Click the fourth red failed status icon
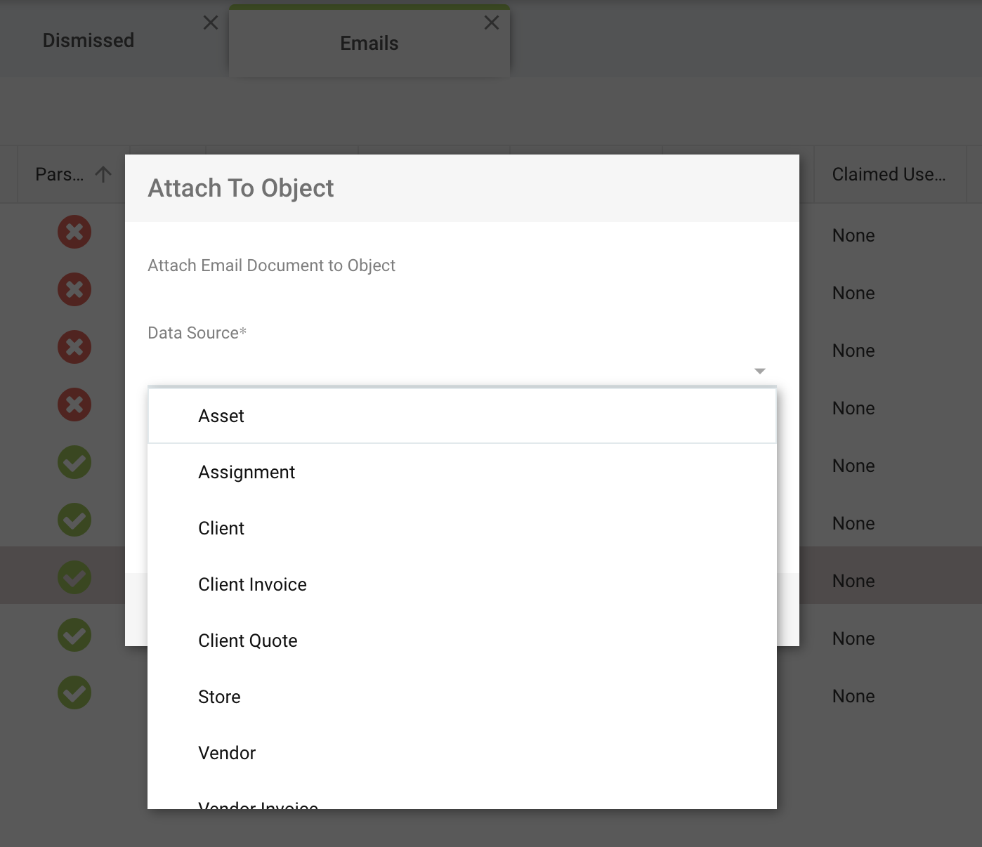The image size is (982, 847). [x=74, y=405]
